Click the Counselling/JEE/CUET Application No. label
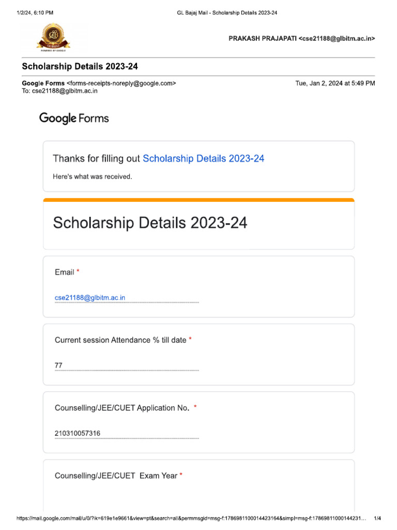The height and width of the screenshot is (530, 397). tap(122, 408)
